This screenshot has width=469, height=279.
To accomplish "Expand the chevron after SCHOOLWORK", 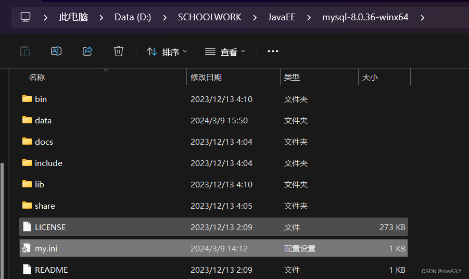I will (255, 18).
